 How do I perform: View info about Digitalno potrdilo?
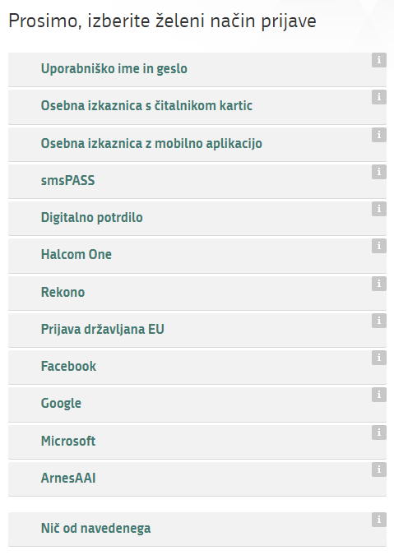pyautogui.click(x=378, y=209)
